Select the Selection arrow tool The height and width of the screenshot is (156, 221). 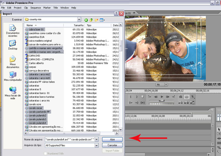click(218, 129)
